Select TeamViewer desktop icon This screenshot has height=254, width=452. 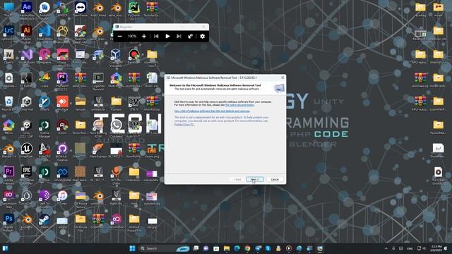click(81, 9)
